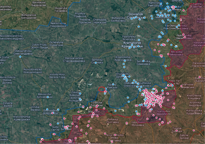Click blue marker right of Zolotyi Kolodyaz
205x144 pixels.
[80, 94]
